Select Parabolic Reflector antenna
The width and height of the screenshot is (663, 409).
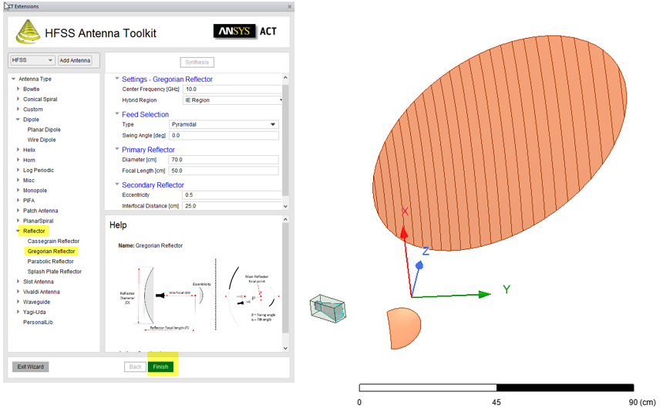[x=50, y=262]
